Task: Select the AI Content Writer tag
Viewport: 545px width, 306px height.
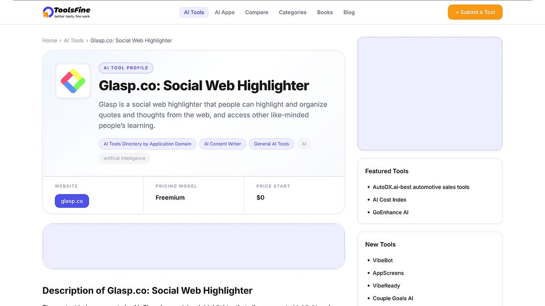Action: click(x=223, y=144)
